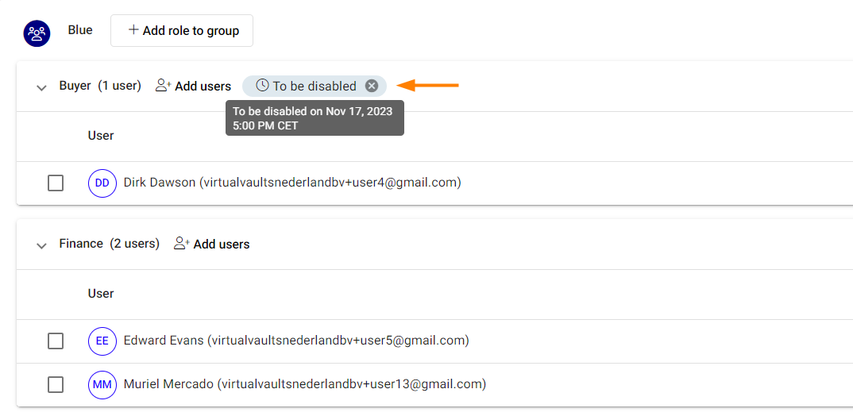Add users to the Finance role
The width and height of the screenshot is (853, 416).
tap(211, 245)
